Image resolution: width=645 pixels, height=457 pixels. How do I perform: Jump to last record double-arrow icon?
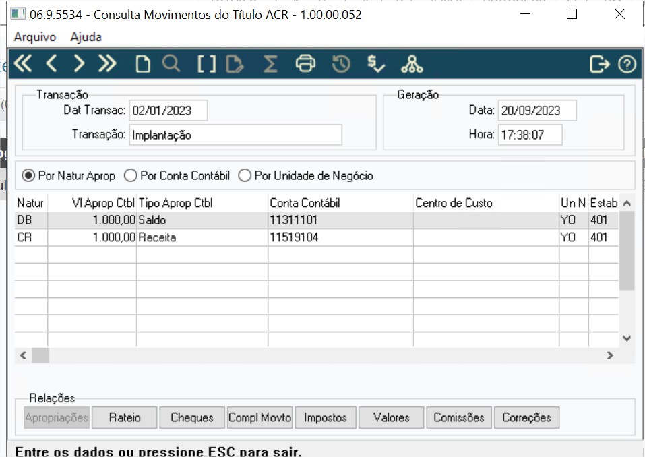point(107,64)
